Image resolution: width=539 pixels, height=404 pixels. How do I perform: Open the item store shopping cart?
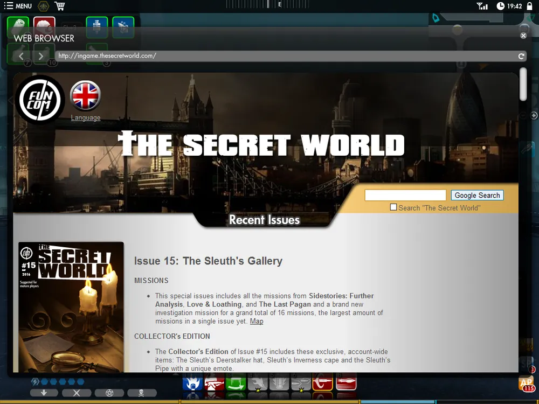pos(60,6)
